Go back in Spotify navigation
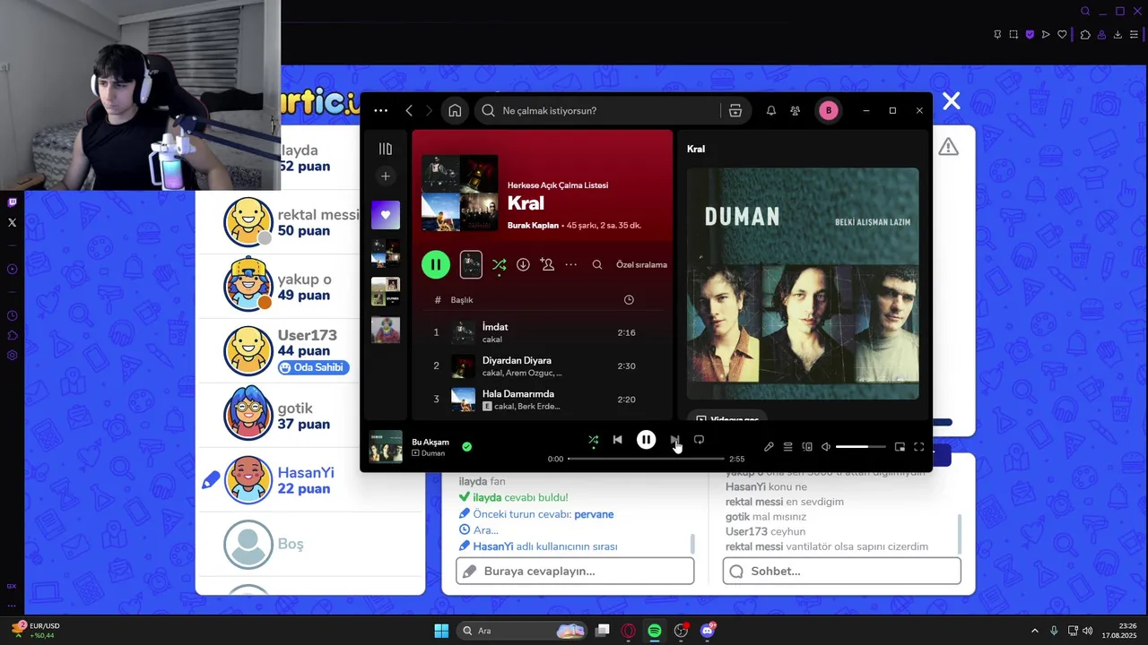The height and width of the screenshot is (645, 1148). (409, 110)
